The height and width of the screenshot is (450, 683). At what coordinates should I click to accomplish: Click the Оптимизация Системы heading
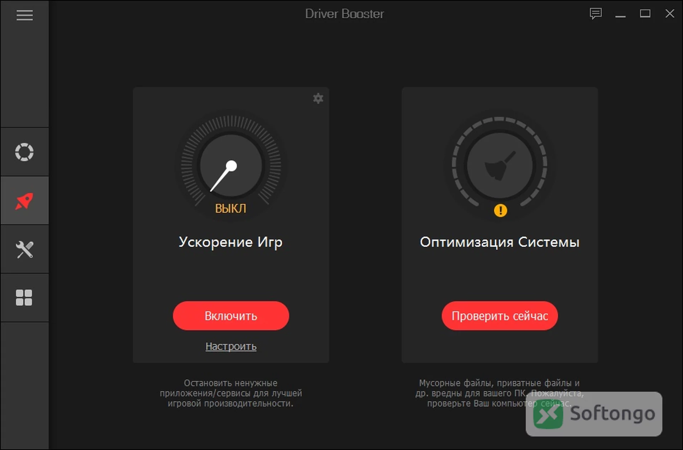499,242
